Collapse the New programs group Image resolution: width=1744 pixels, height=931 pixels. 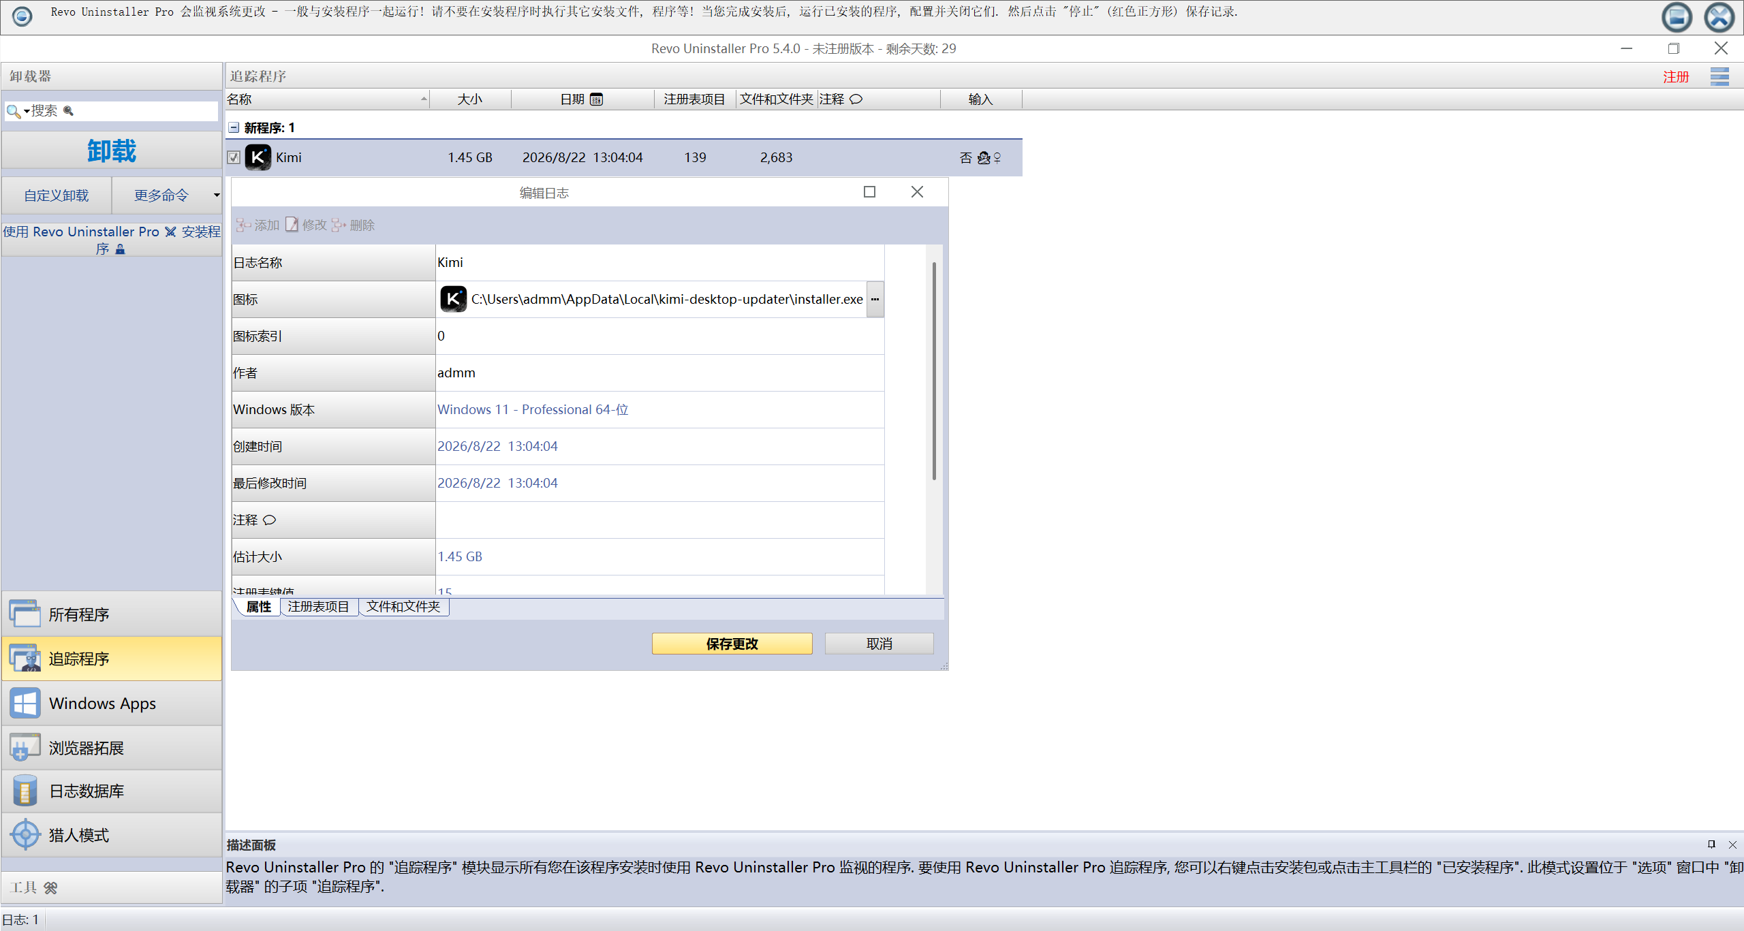(234, 127)
